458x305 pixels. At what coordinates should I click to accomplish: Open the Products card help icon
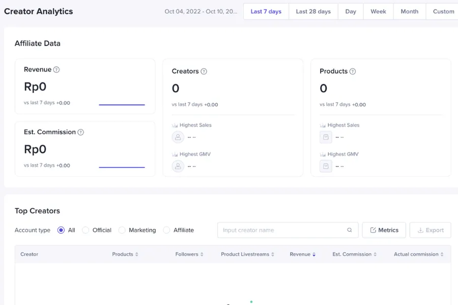click(353, 72)
